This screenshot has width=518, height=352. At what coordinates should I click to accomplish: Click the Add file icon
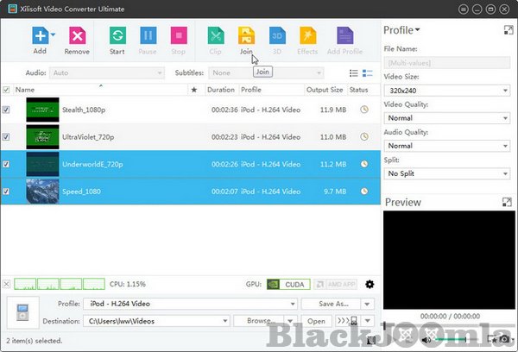tap(40, 36)
